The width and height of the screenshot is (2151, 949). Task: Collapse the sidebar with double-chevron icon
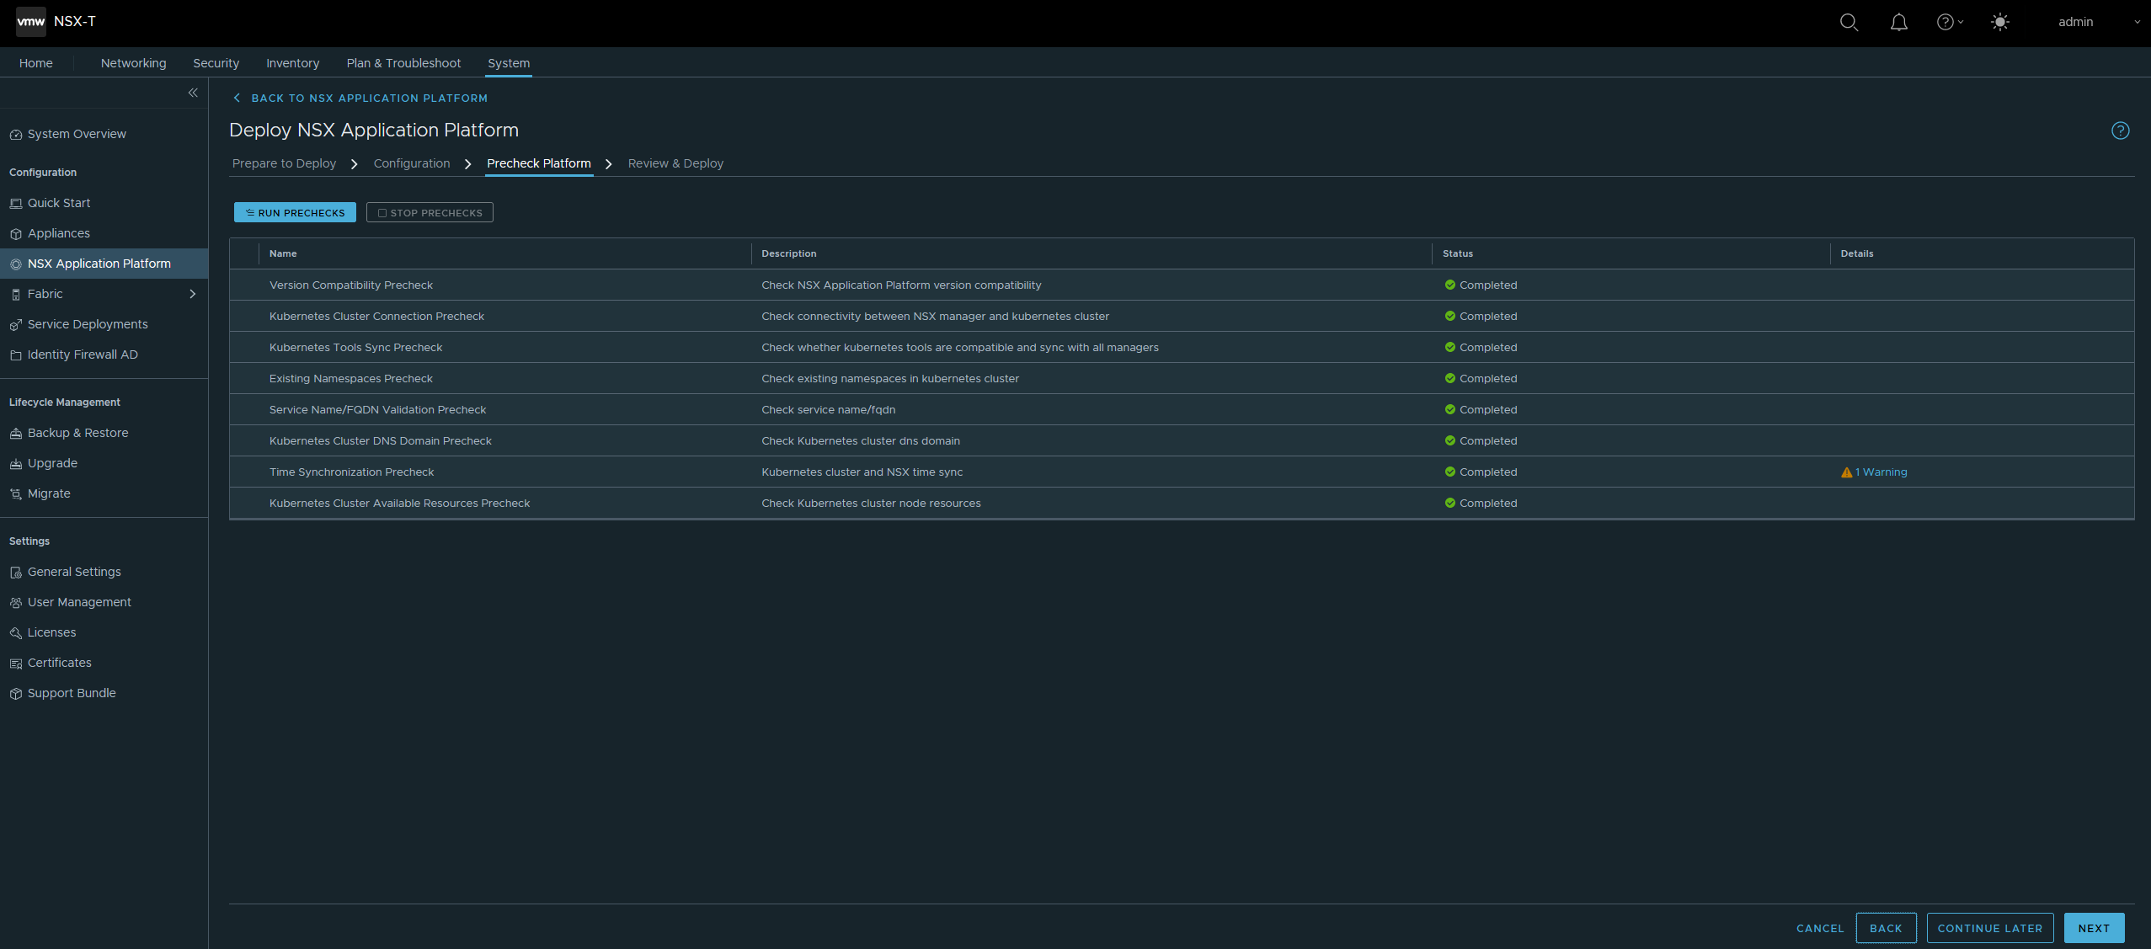pyautogui.click(x=193, y=93)
